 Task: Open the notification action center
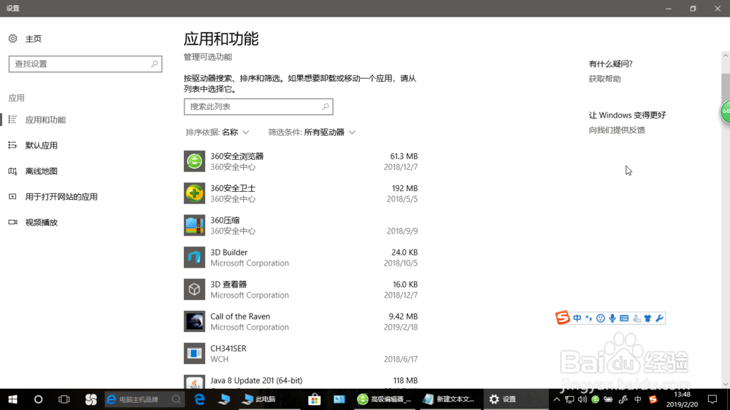(712, 399)
